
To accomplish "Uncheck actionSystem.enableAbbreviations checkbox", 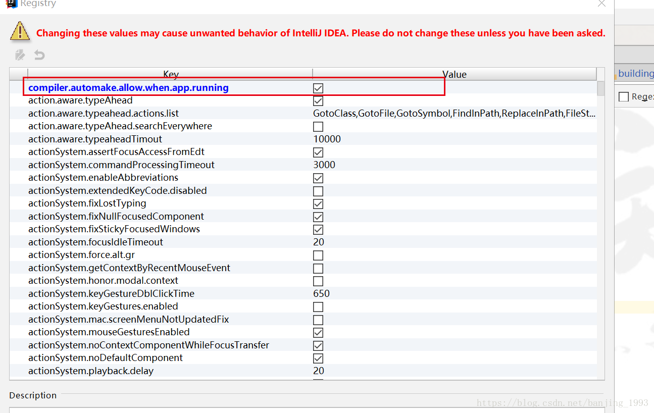I will point(318,178).
